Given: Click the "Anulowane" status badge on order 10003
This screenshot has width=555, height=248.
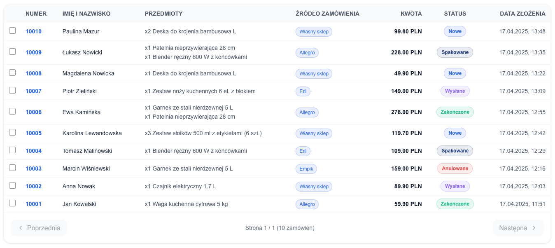Looking at the screenshot, I should pyautogui.click(x=455, y=168).
